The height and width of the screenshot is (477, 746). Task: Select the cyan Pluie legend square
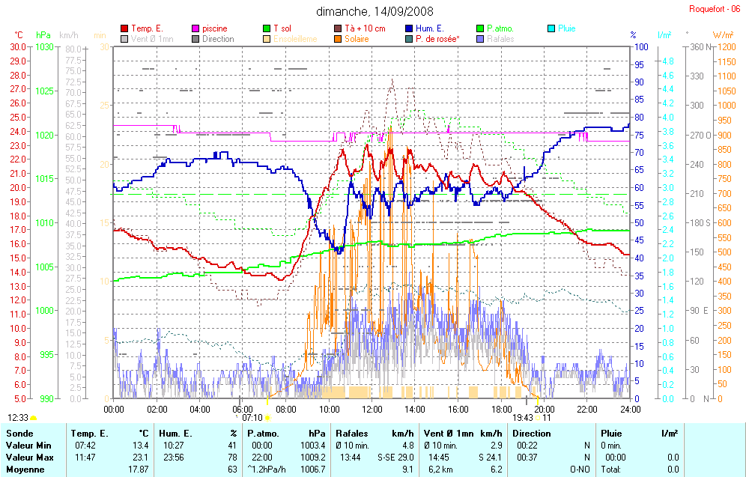click(x=551, y=28)
